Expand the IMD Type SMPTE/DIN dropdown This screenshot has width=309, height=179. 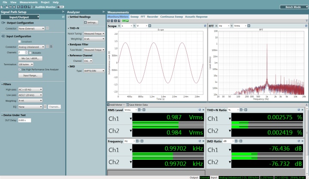[x=94, y=70]
